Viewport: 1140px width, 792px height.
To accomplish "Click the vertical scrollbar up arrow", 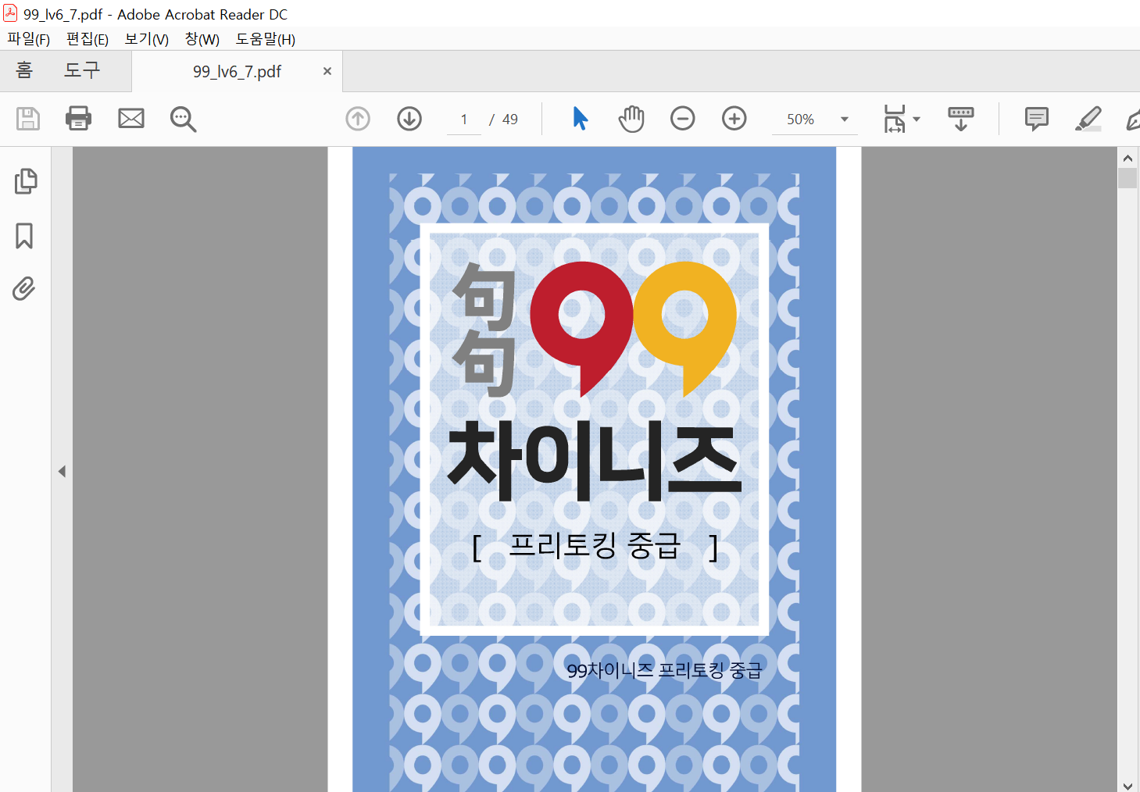I will click(1127, 158).
